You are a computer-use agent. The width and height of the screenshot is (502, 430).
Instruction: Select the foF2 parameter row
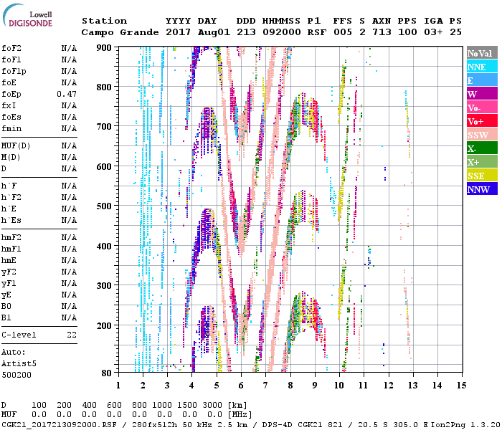point(39,48)
